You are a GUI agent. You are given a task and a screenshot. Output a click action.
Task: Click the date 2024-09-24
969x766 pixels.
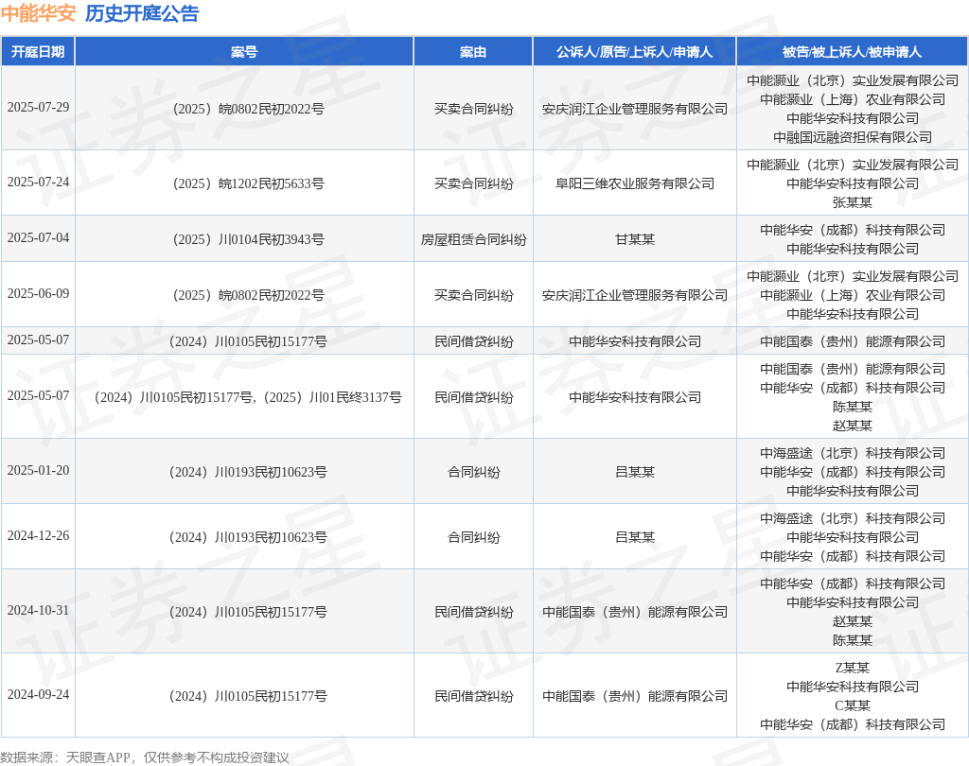[x=38, y=694]
